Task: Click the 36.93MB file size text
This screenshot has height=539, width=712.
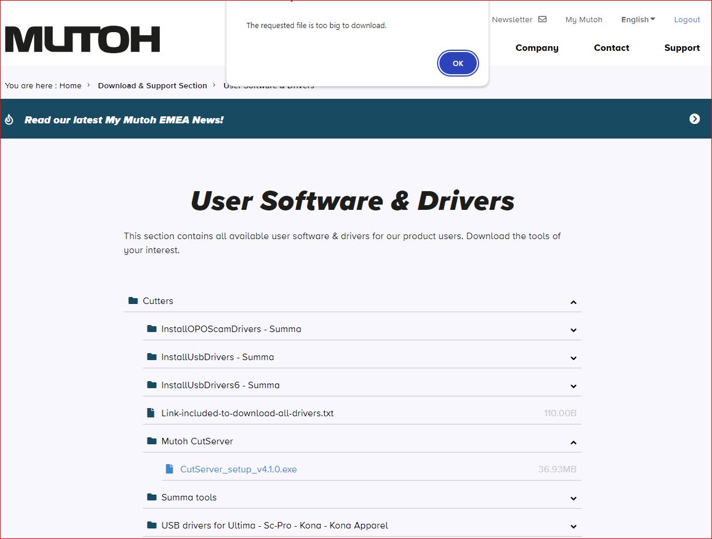Action: coord(558,469)
